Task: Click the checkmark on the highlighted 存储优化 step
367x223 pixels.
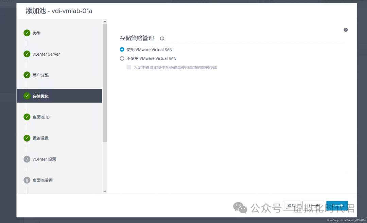Action: tap(27, 96)
